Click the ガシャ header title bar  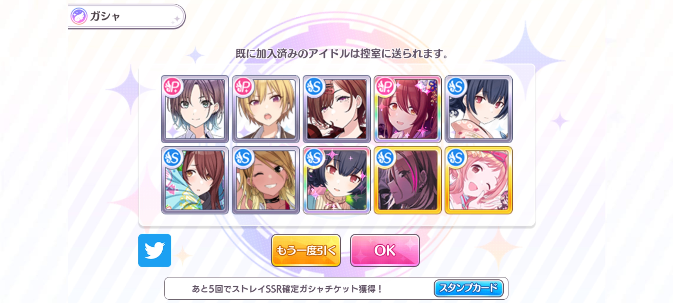click(x=126, y=16)
